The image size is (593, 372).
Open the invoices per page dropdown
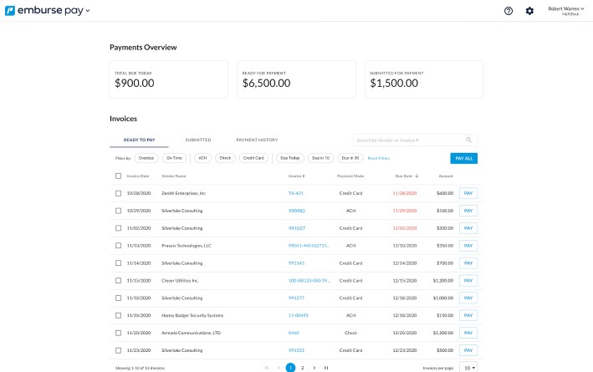468,368
